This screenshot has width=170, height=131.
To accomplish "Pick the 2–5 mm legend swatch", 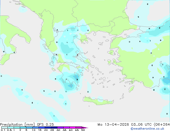I will [x=23, y=128].
